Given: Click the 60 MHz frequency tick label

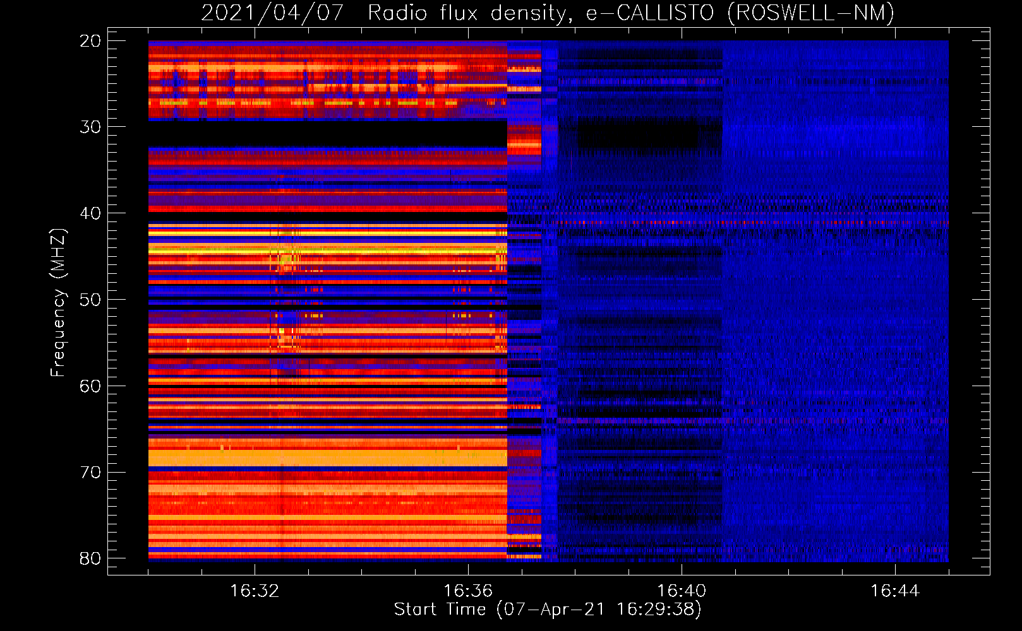Looking at the screenshot, I should [90, 386].
